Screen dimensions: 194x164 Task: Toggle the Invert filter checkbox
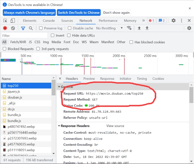(52, 36)
